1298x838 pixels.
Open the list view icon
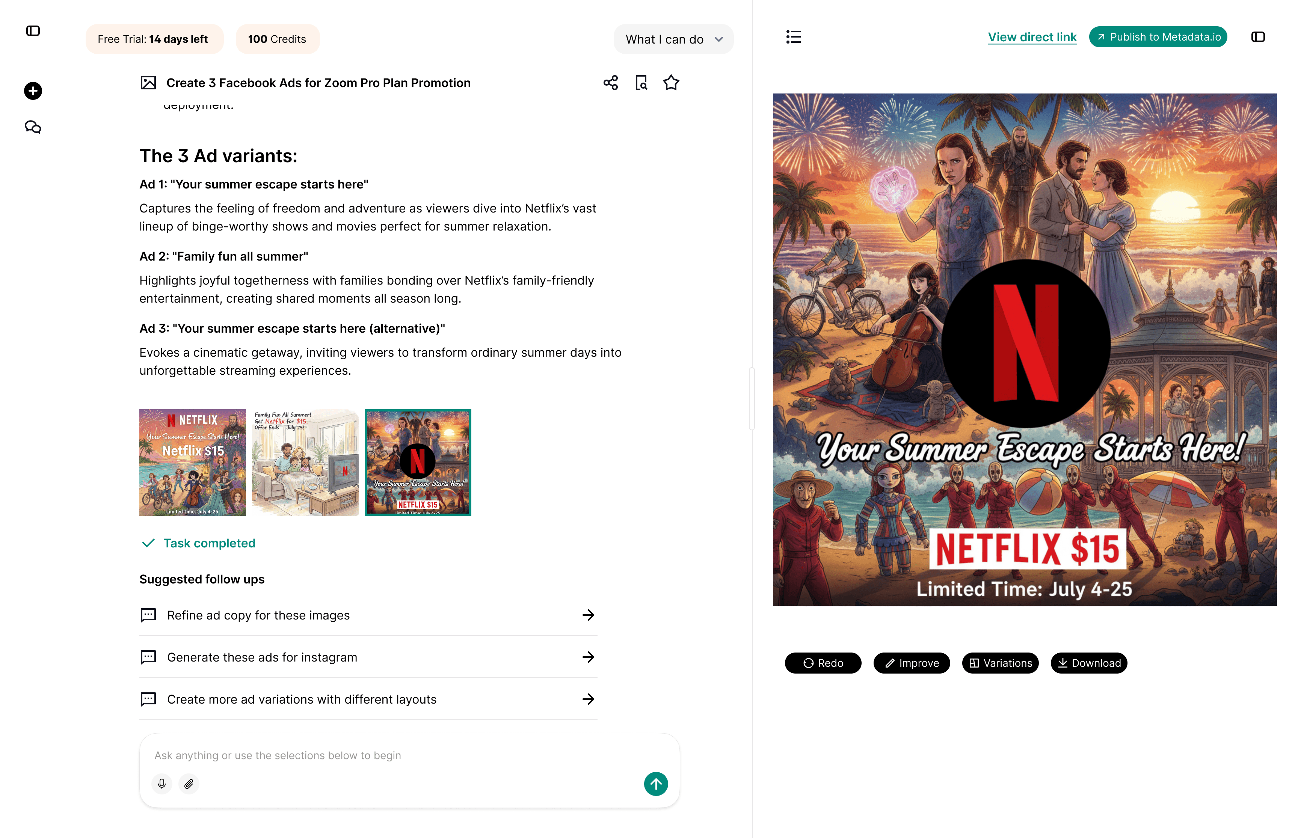(x=793, y=37)
